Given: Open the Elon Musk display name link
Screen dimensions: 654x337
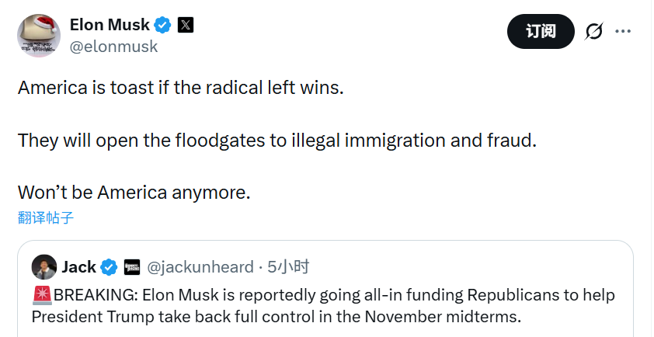Looking at the screenshot, I should (108, 25).
